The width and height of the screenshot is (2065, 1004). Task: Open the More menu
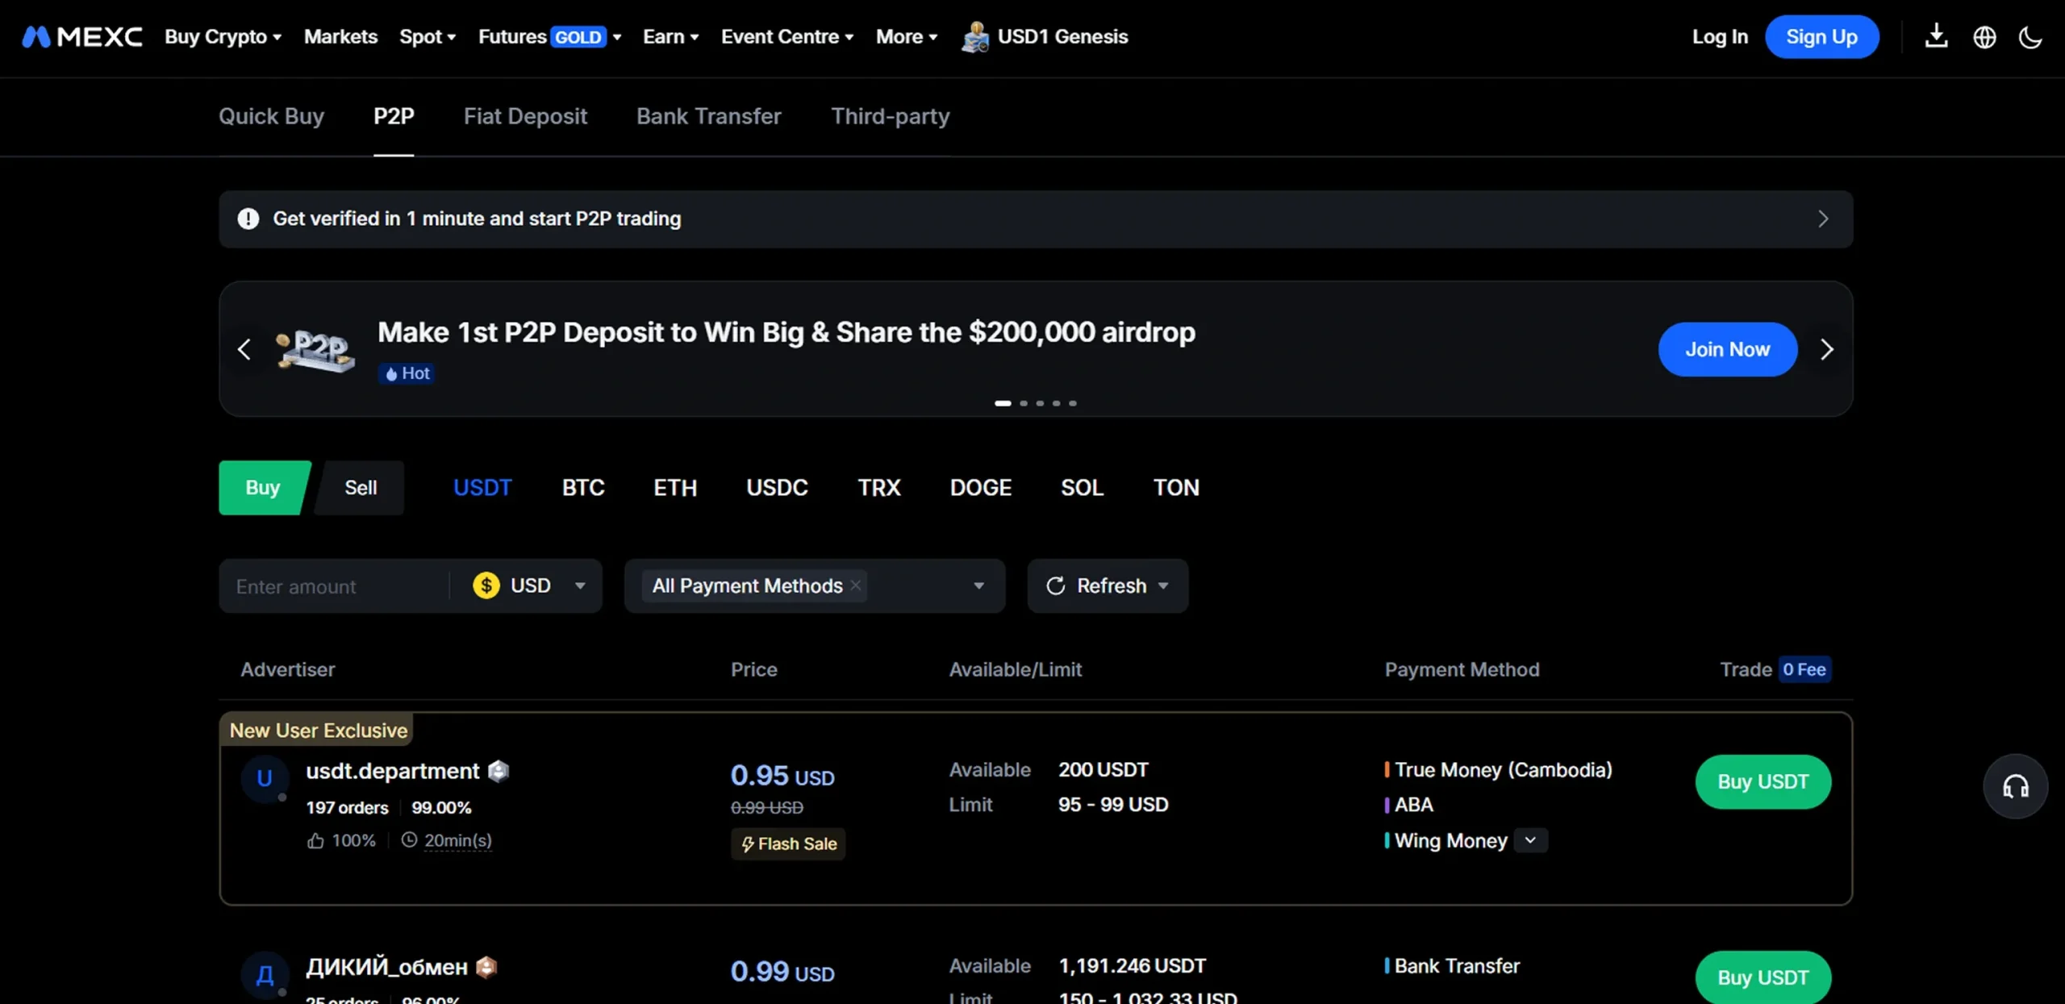[x=907, y=37]
